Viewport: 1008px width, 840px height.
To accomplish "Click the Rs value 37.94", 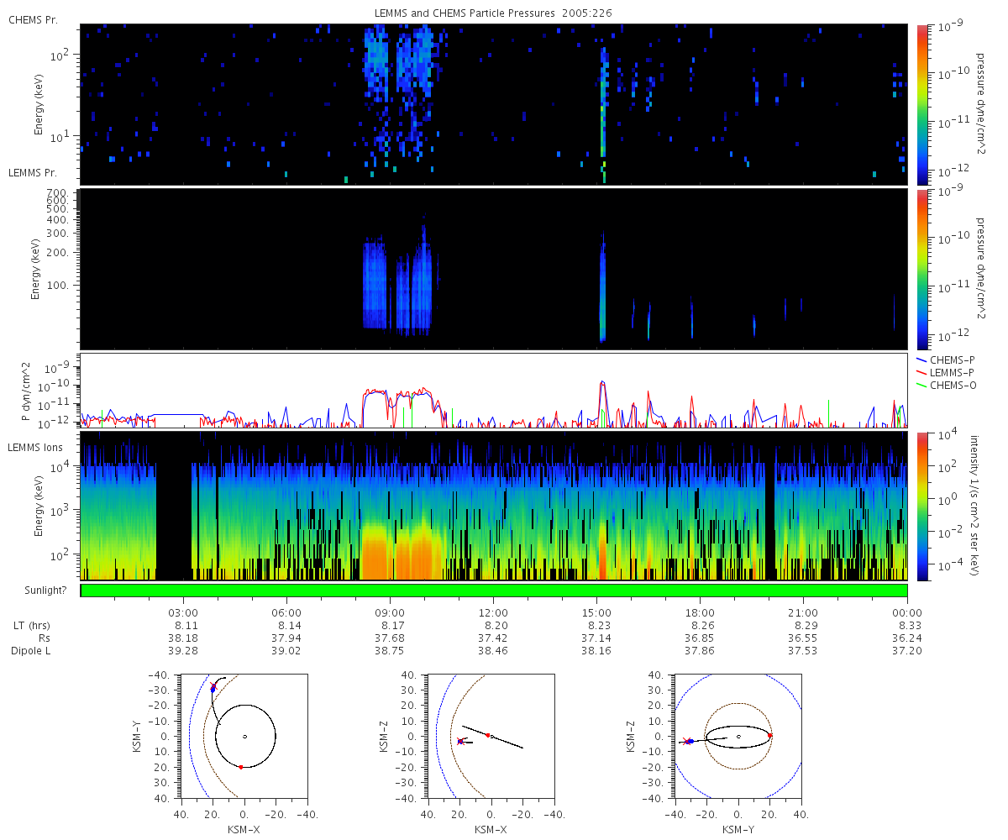I will [x=286, y=638].
